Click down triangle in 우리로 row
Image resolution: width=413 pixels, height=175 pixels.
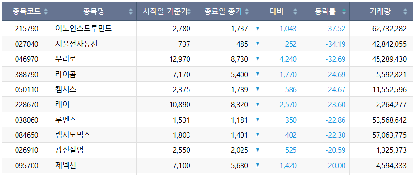(258, 58)
